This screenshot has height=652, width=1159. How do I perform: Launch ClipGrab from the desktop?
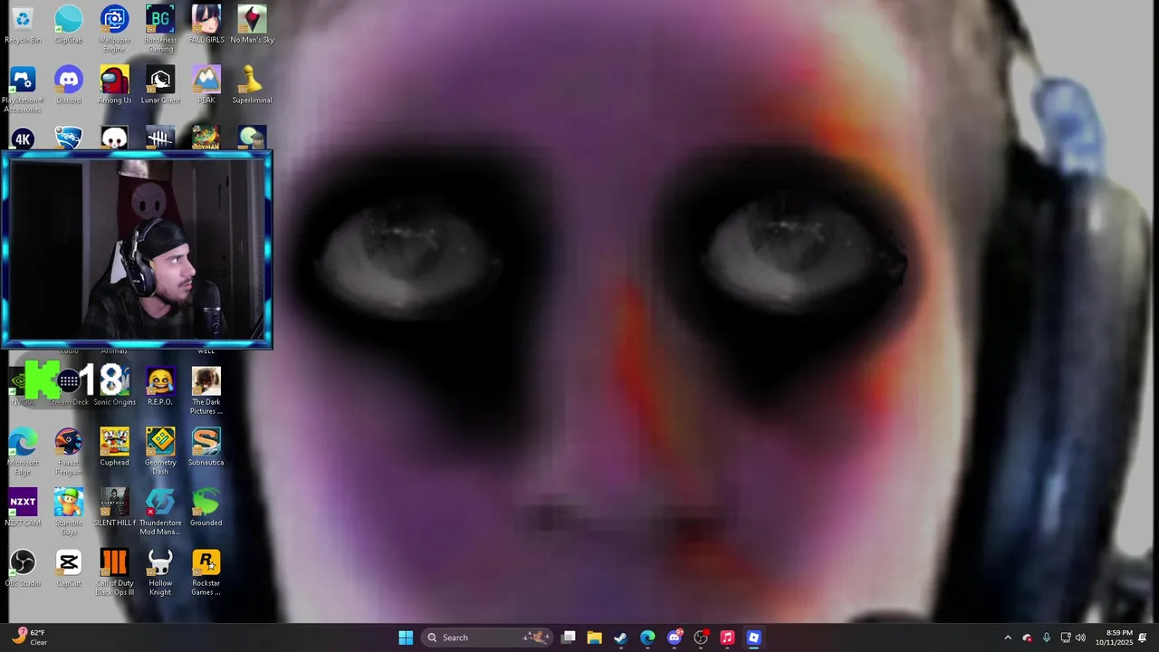coord(69,24)
